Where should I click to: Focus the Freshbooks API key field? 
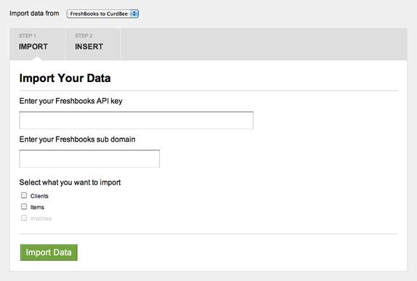pos(136,121)
